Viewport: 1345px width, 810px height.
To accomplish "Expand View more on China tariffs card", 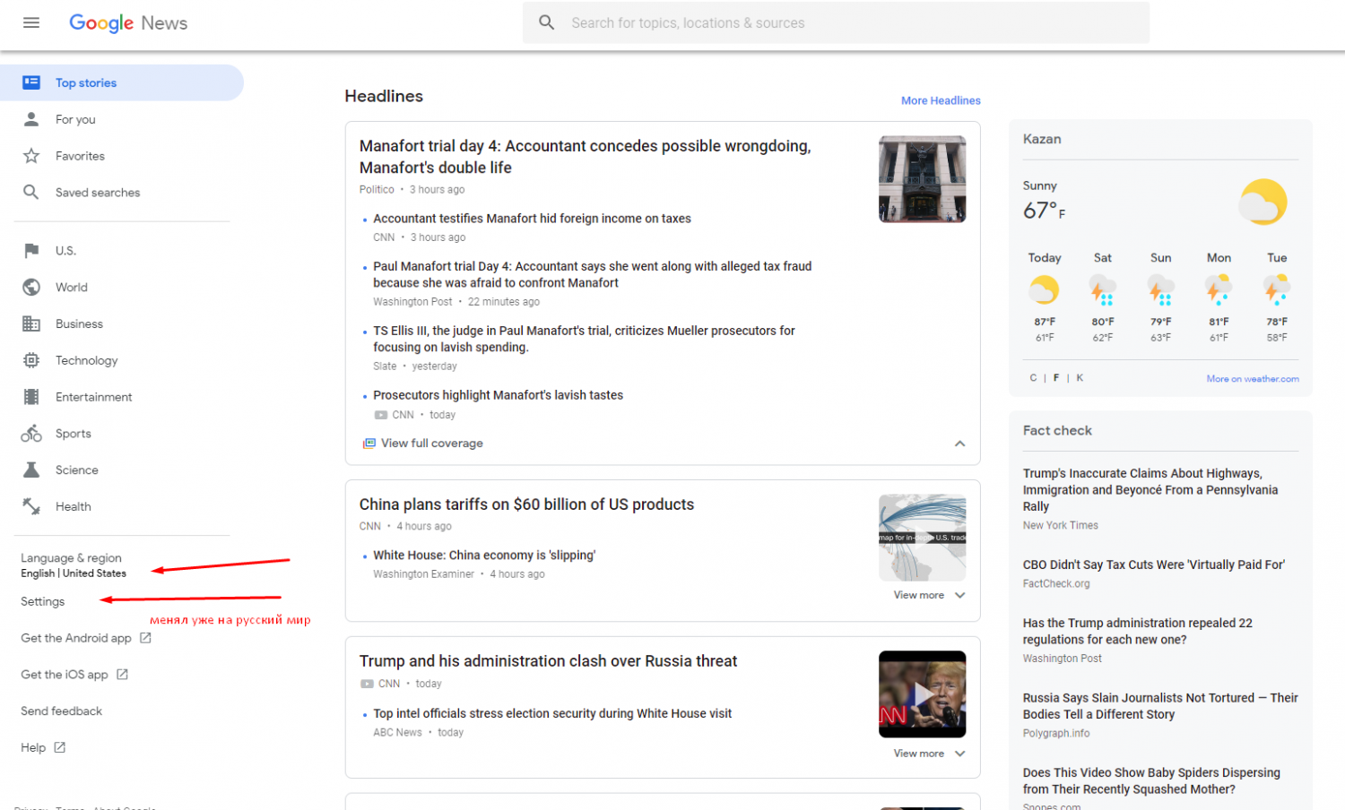I will coord(930,595).
